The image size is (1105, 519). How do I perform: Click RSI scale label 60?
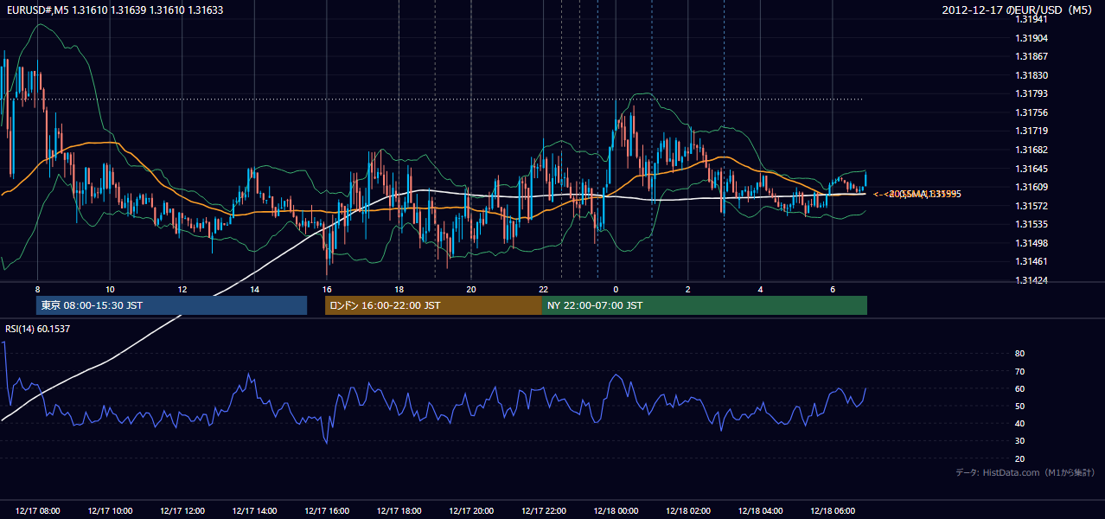[1019, 388]
